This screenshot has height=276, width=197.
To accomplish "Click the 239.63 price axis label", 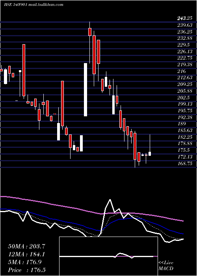I will (185, 25).
